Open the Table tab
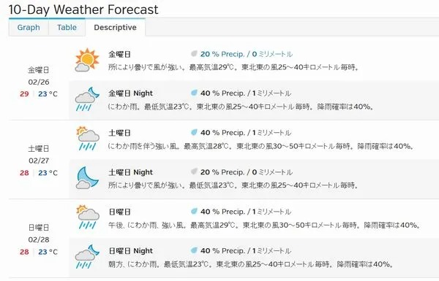This screenshot has width=439, height=281. [x=67, y=28]
